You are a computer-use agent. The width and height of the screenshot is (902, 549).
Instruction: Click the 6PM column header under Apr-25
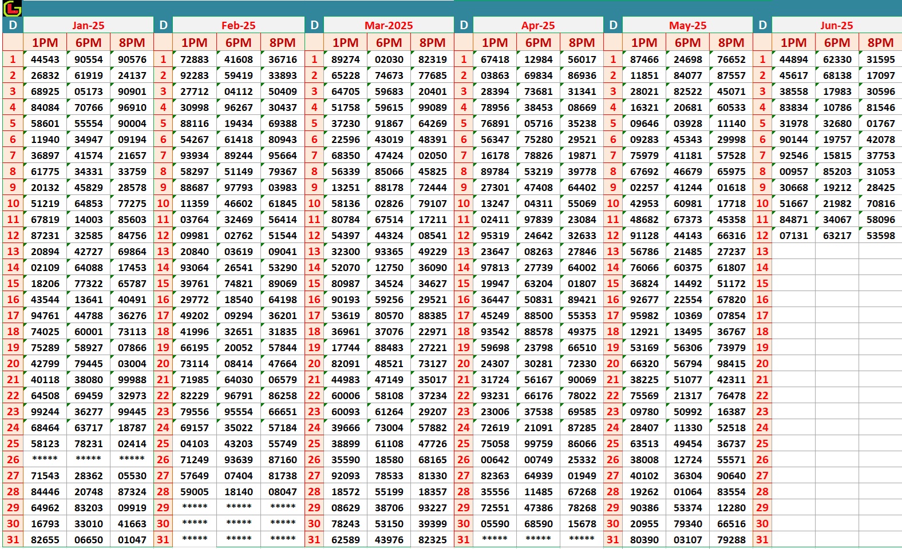(x=538, y=43)
